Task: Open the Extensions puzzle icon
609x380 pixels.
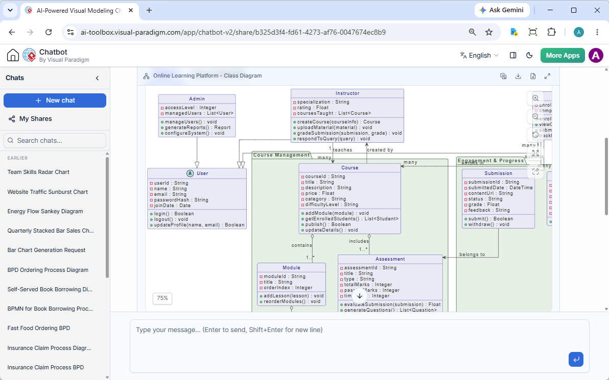Action: [551, 32]
